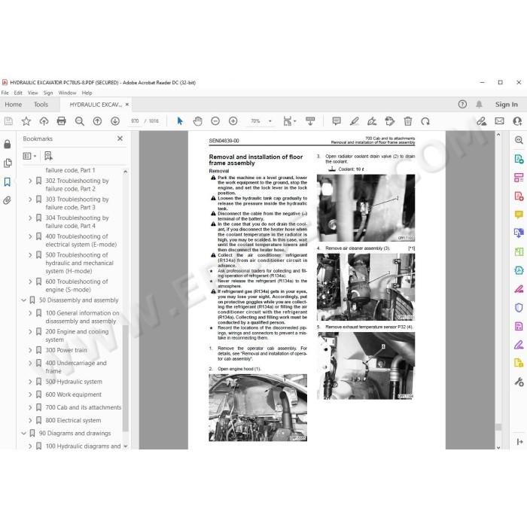This screenshot has height=527, width=527.
Task: Open the File menu
Action: coord(5,93)
